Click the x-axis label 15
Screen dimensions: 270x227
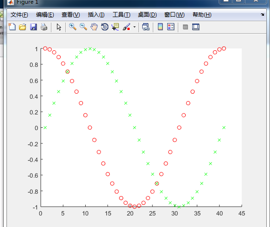pos(108,214)
